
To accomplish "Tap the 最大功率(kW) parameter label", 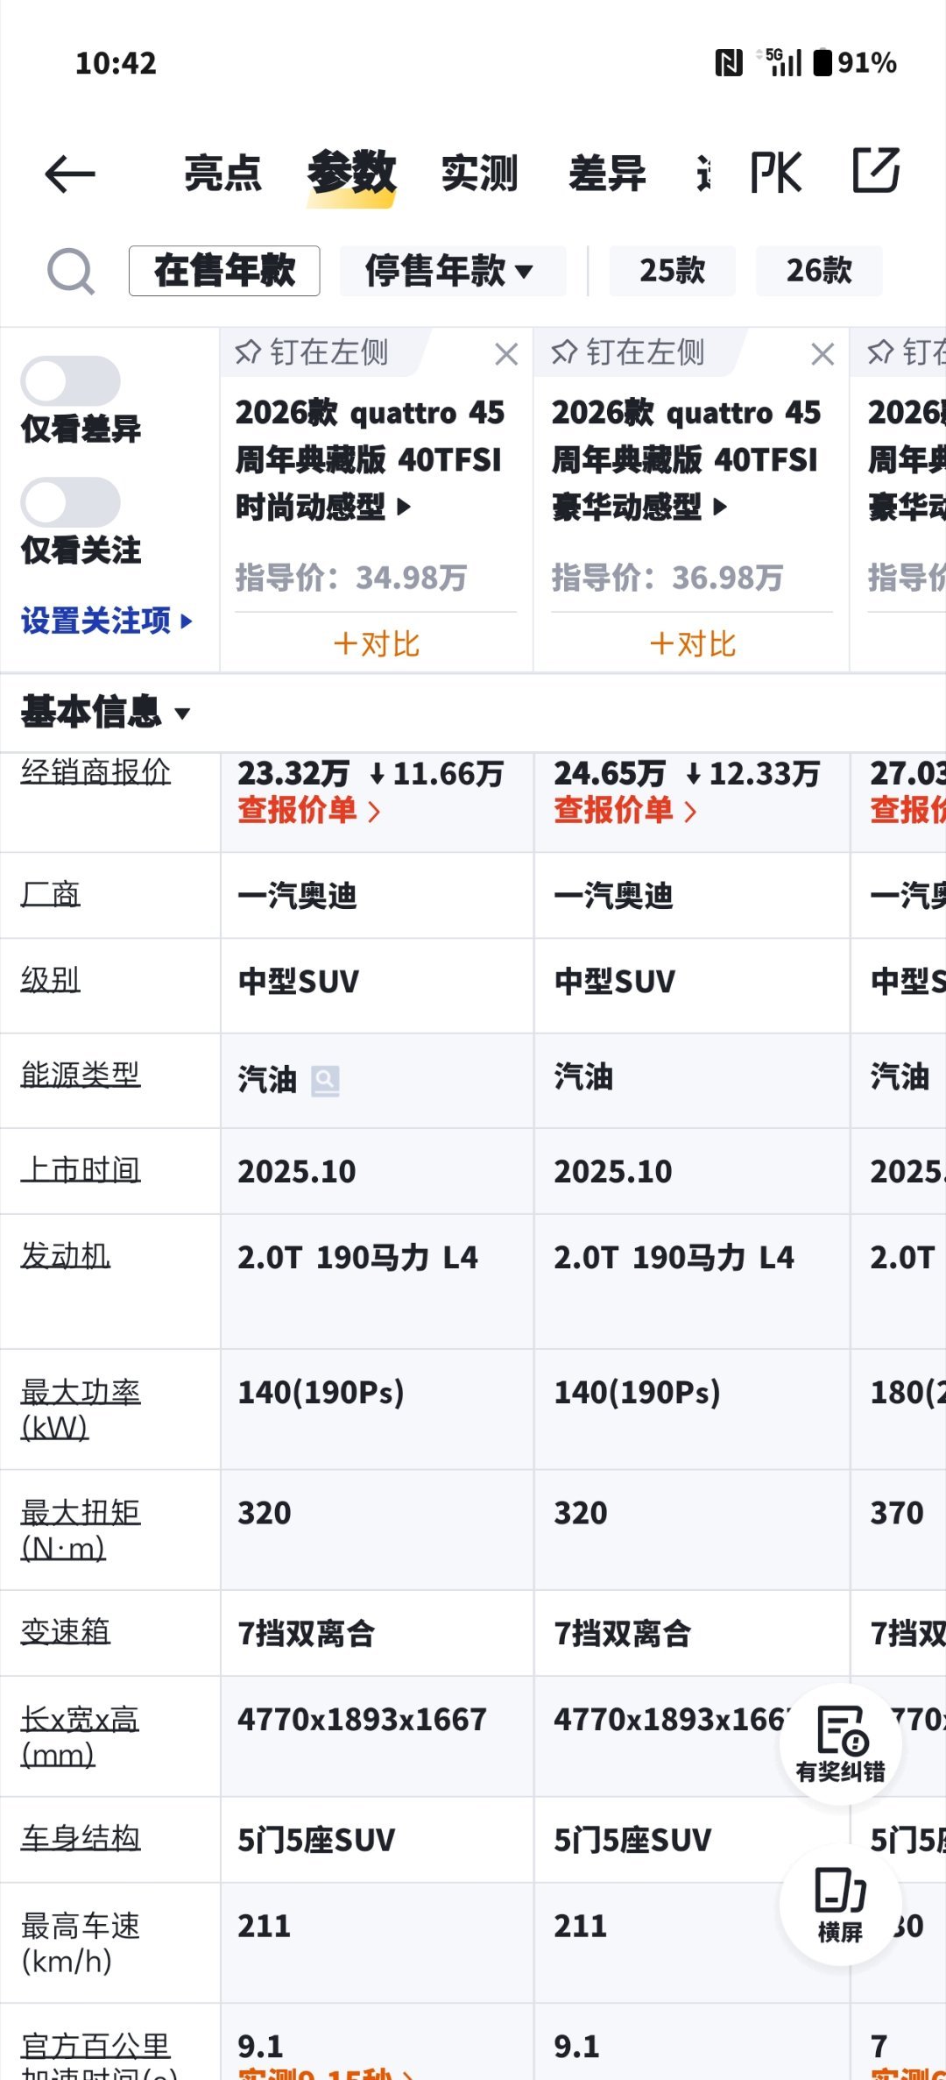I will (x=81, y=1409).
